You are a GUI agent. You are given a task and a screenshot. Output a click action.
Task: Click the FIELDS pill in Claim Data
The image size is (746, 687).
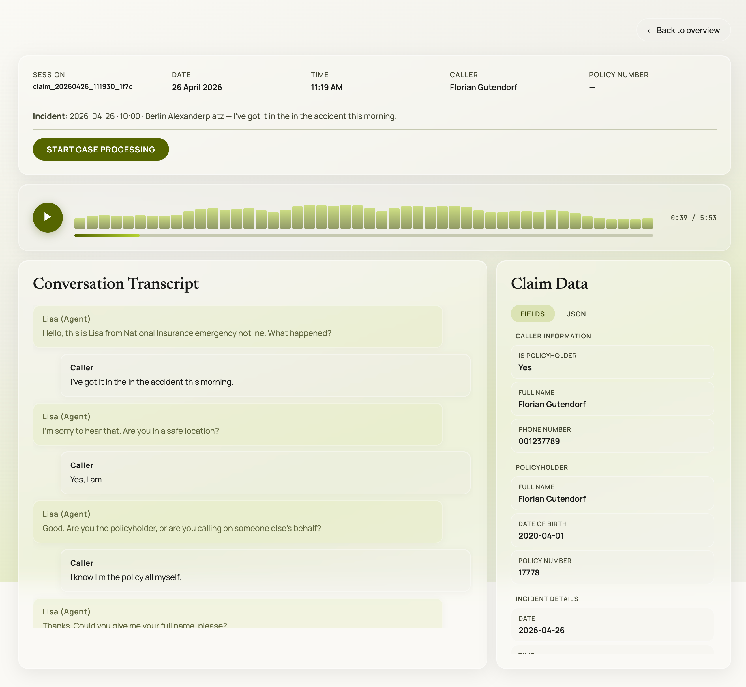(x=533, y=314)
